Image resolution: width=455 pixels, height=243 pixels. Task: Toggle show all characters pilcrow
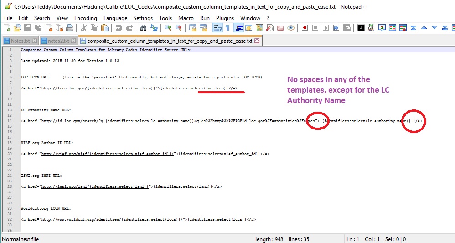coord(228,28)
